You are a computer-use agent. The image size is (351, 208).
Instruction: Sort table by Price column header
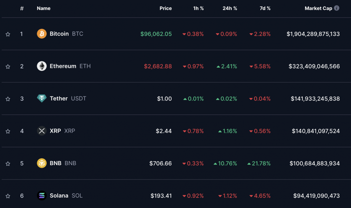(166, 8)
